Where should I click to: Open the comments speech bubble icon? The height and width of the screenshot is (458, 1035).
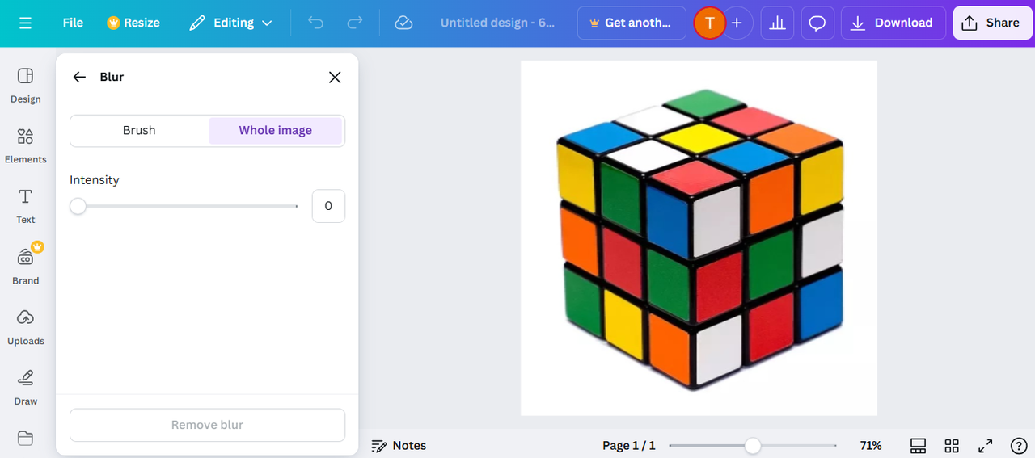pos(817,23)
